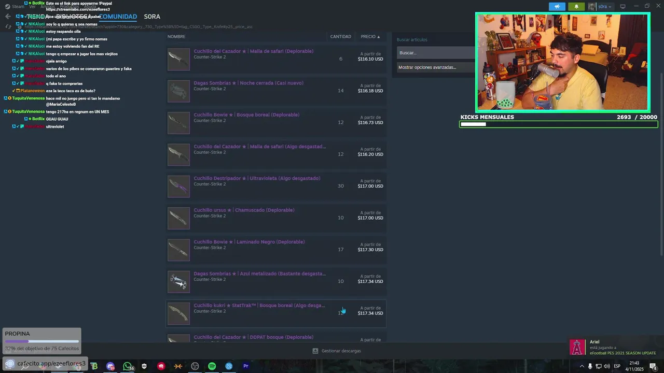
Task: Click the PROPINA goal progress bar
Action: coord(42,341)
